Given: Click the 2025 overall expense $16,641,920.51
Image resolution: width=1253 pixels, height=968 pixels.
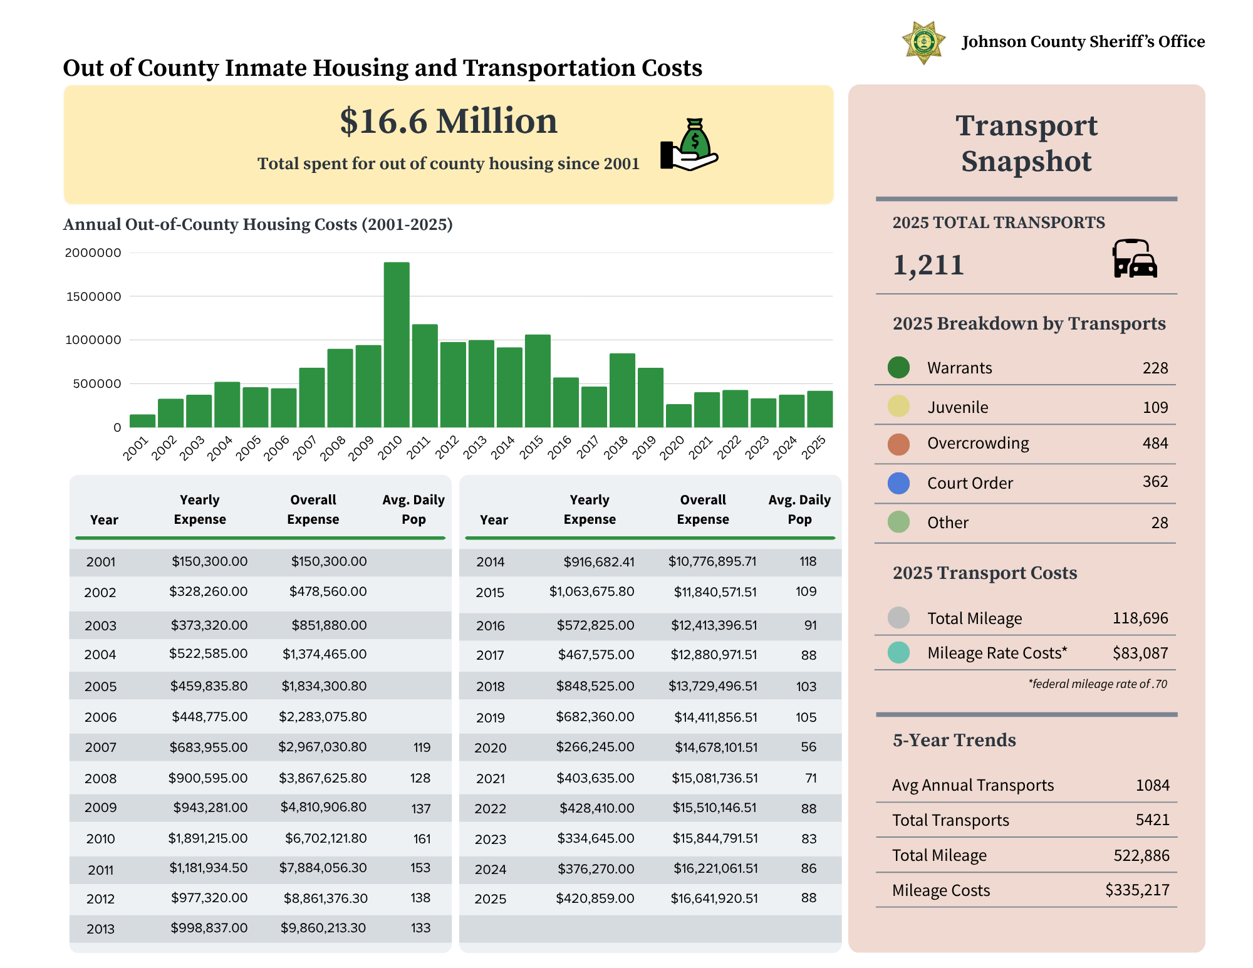Looking at the screenshot, I should pos(714,898).
